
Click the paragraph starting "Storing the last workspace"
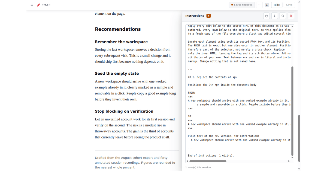pos(133,55)
